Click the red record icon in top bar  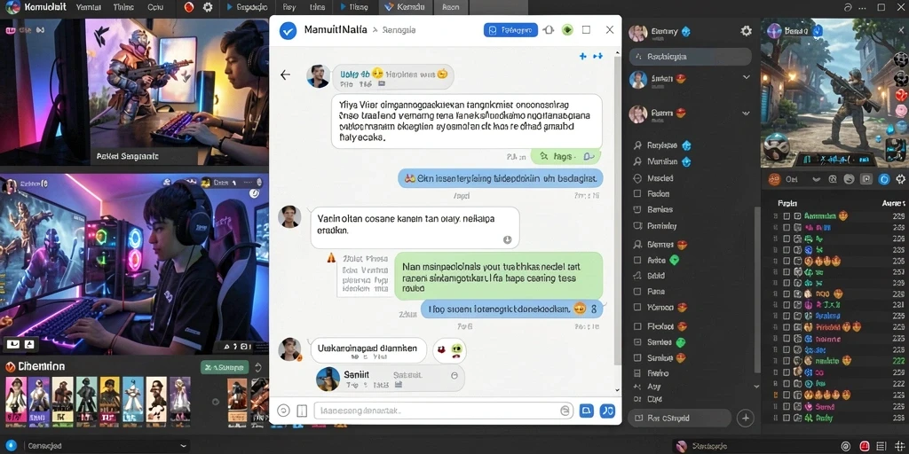[188, 7]
